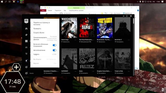The height and width of the screenshot is (93, 166).
Task: Open the volume icon in system tray
Action: point(148,2)
